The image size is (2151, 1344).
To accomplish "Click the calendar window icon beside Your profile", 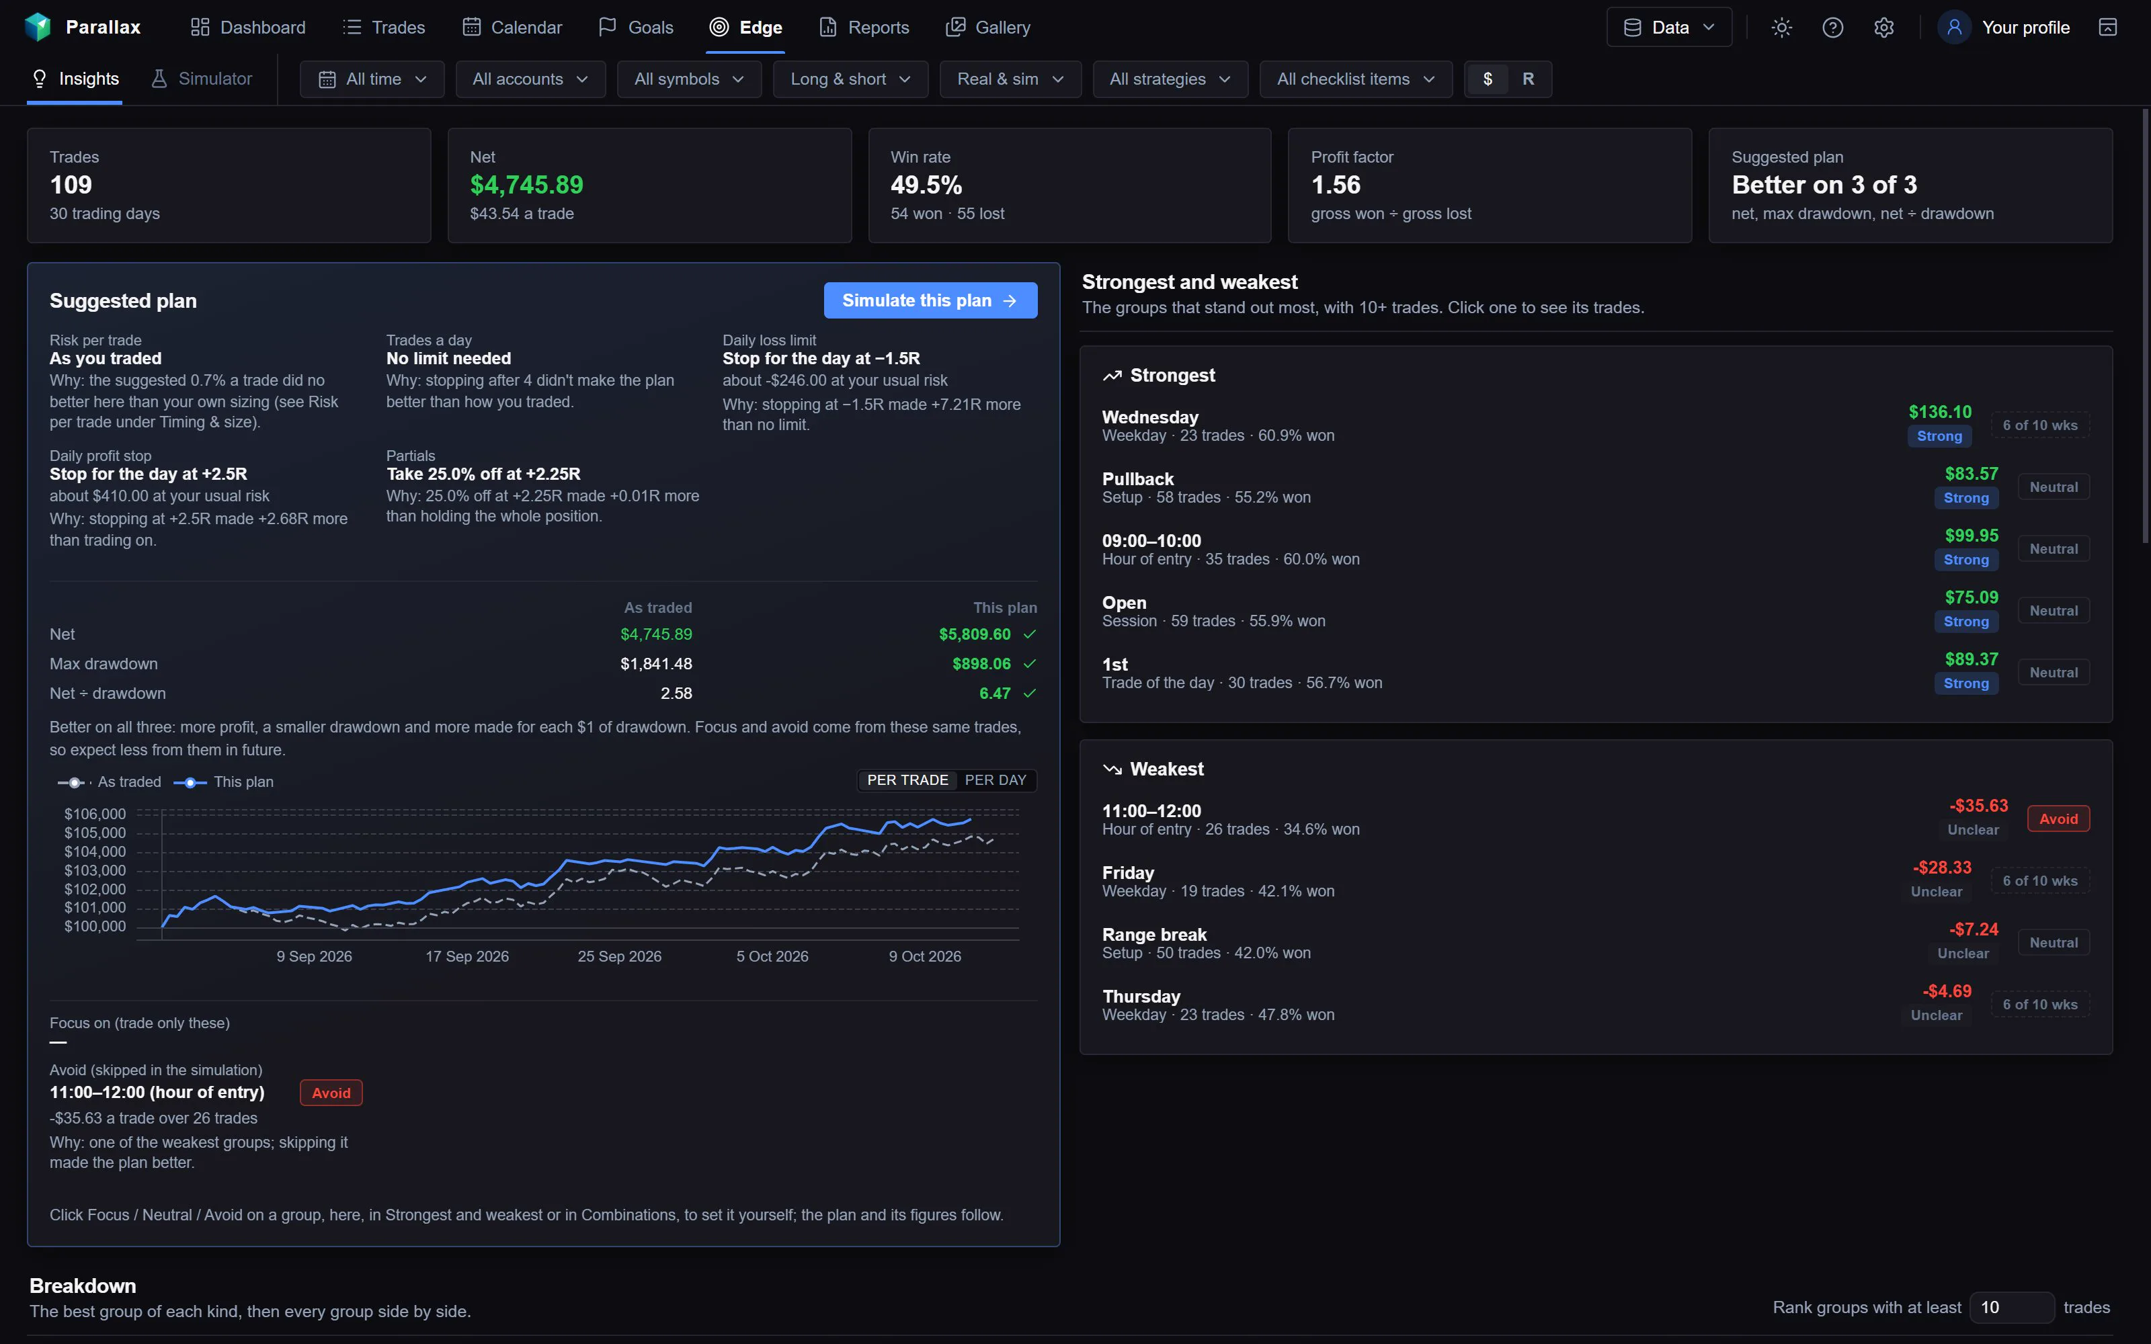I will click(2107, 28).
